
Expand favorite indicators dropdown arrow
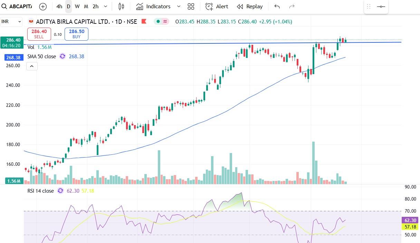tap(179, 6)
